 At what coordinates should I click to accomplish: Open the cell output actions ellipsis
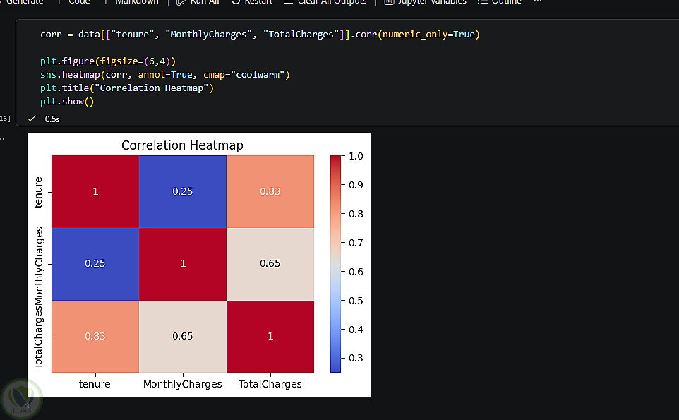tap(2, 138)
